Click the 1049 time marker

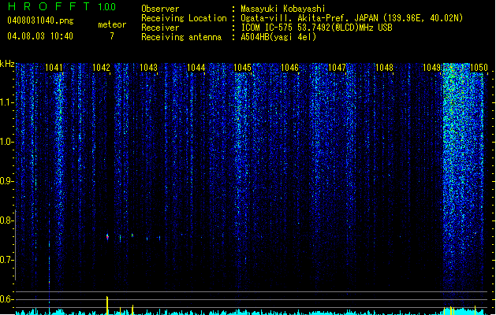[x=432, y=68]
